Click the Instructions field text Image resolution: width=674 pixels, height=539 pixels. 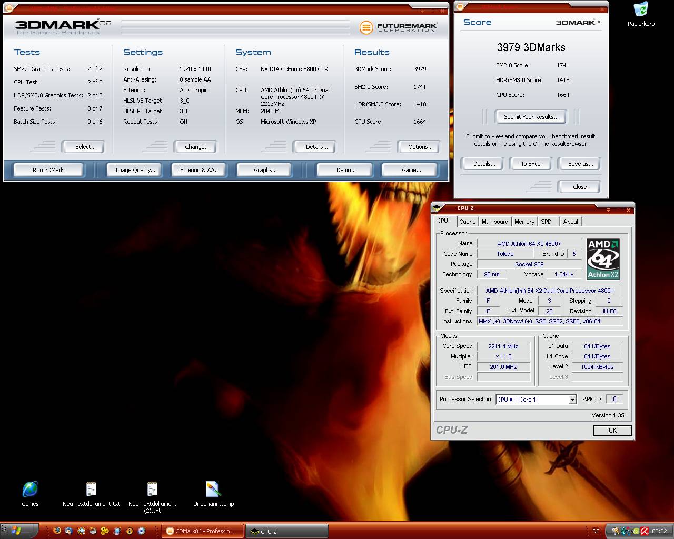point(550,321)
